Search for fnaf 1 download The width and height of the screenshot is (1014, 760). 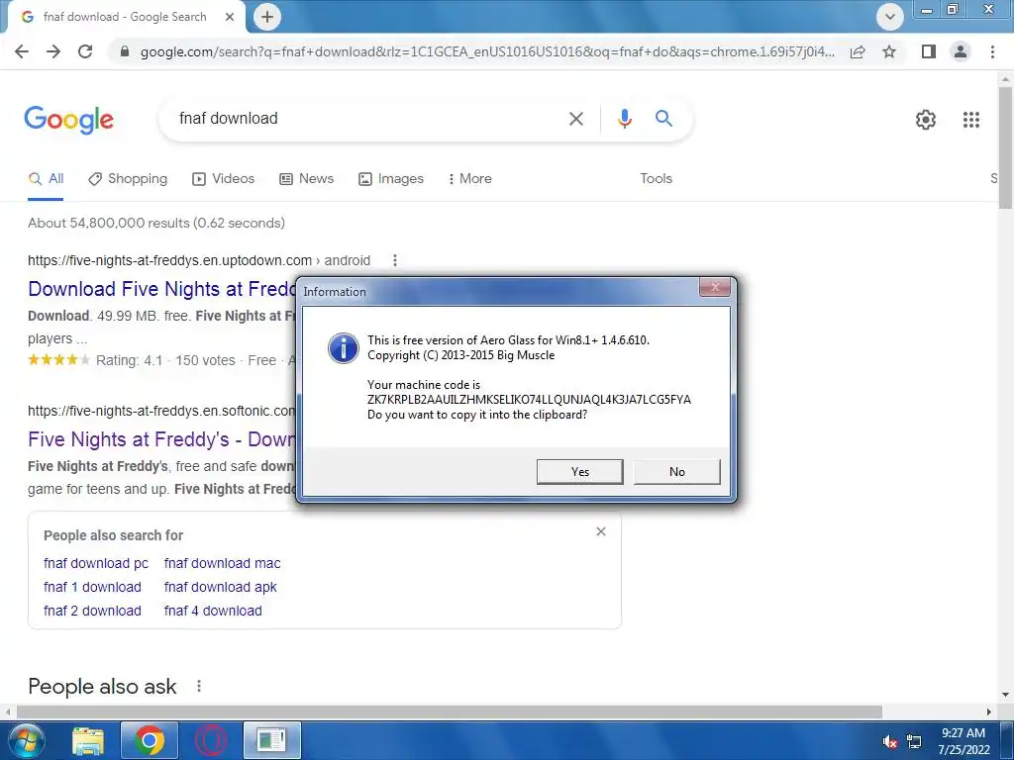click(x=92, y=588)
